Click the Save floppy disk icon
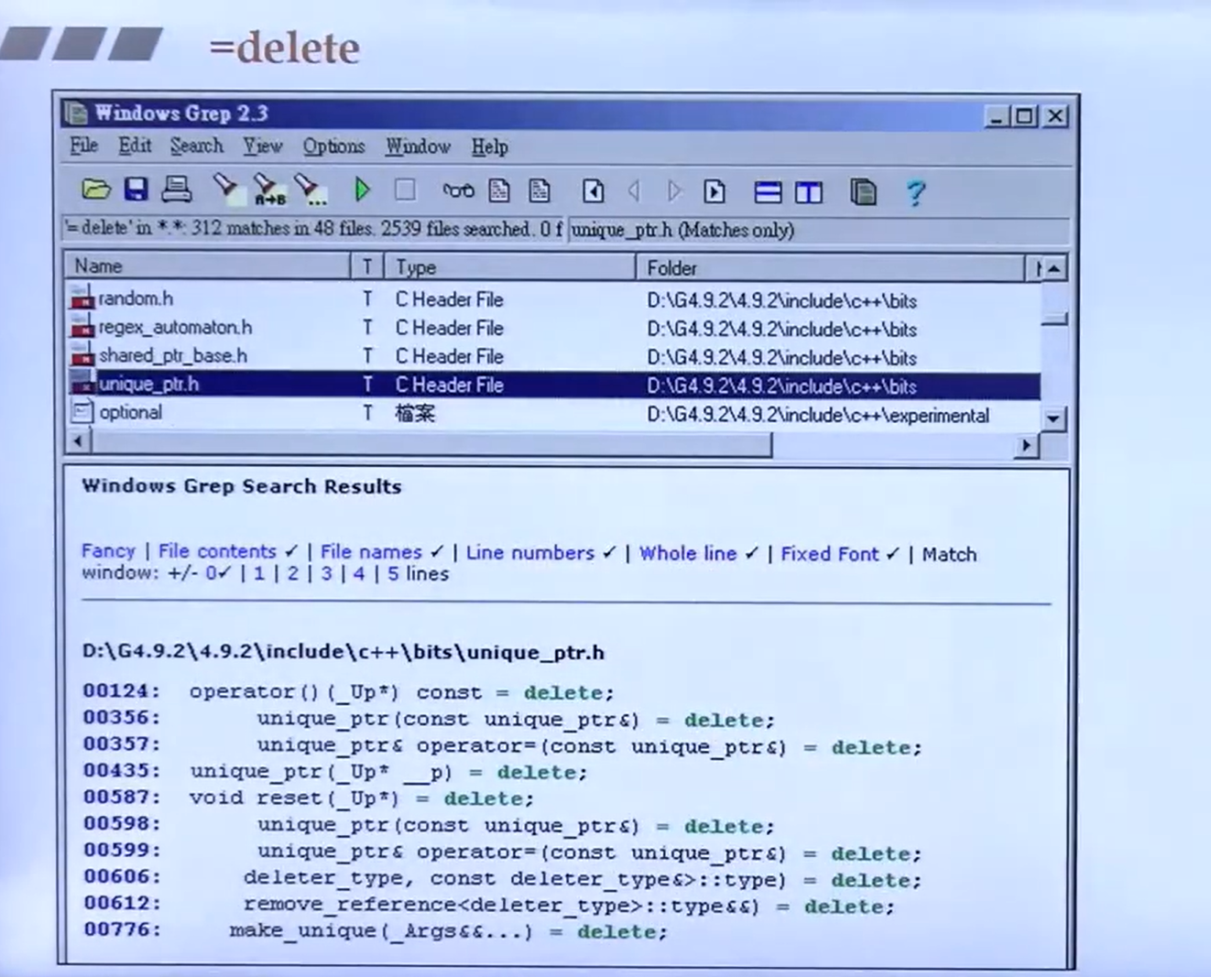Viewport: 1211px width, 977px height. point(136,190)
